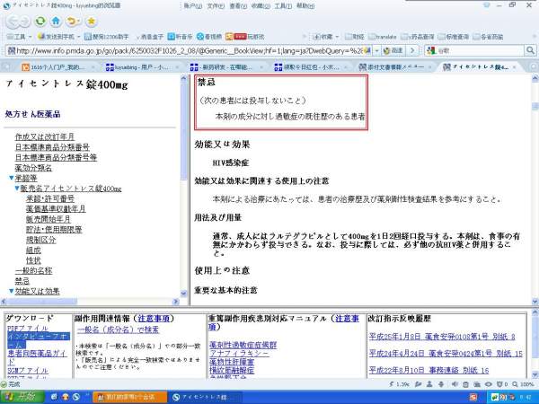Open 承認・許可番号 link

(50, 198)
